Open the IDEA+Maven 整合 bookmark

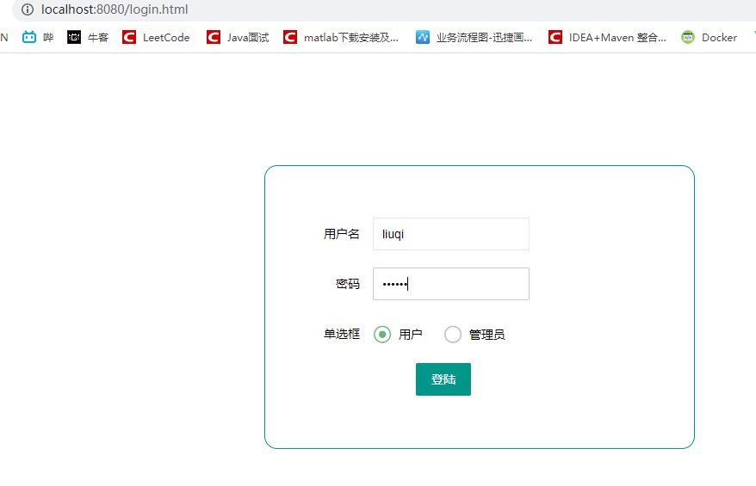pos(608,37)
